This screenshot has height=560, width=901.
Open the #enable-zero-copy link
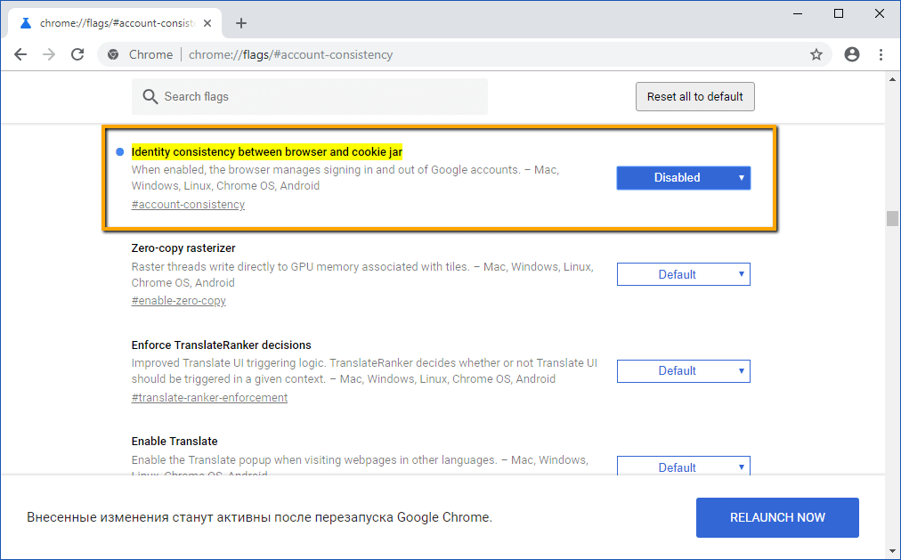(178, 300)
